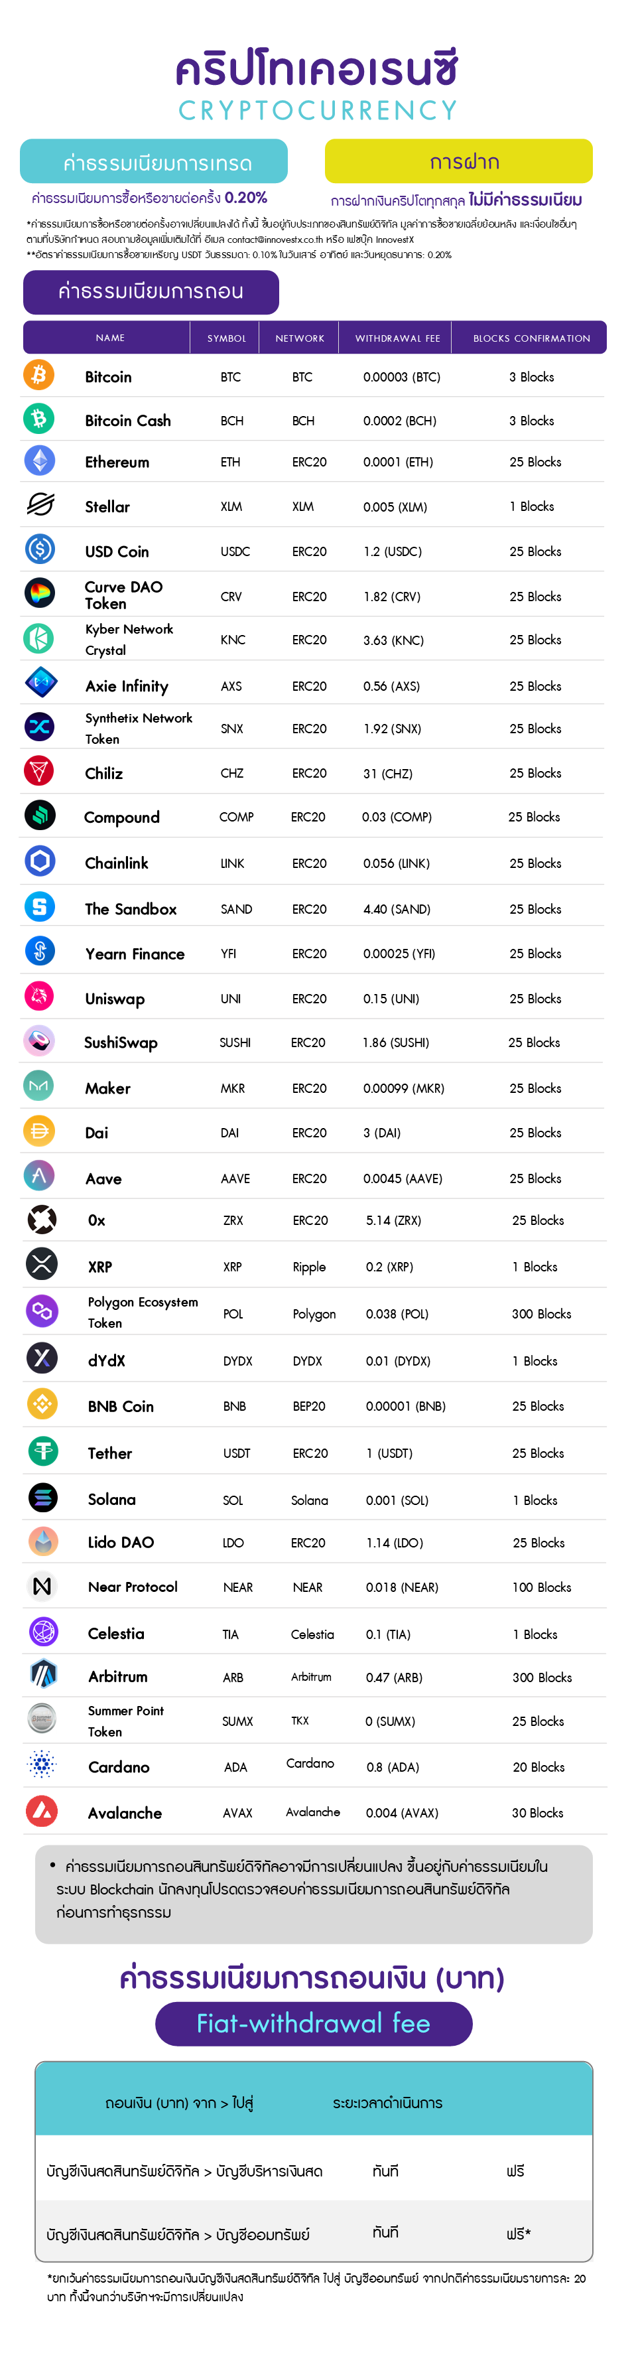Click the Cardano dotted icon
The width and height of the screenshot is (634, 2357).
[42, 1764]
